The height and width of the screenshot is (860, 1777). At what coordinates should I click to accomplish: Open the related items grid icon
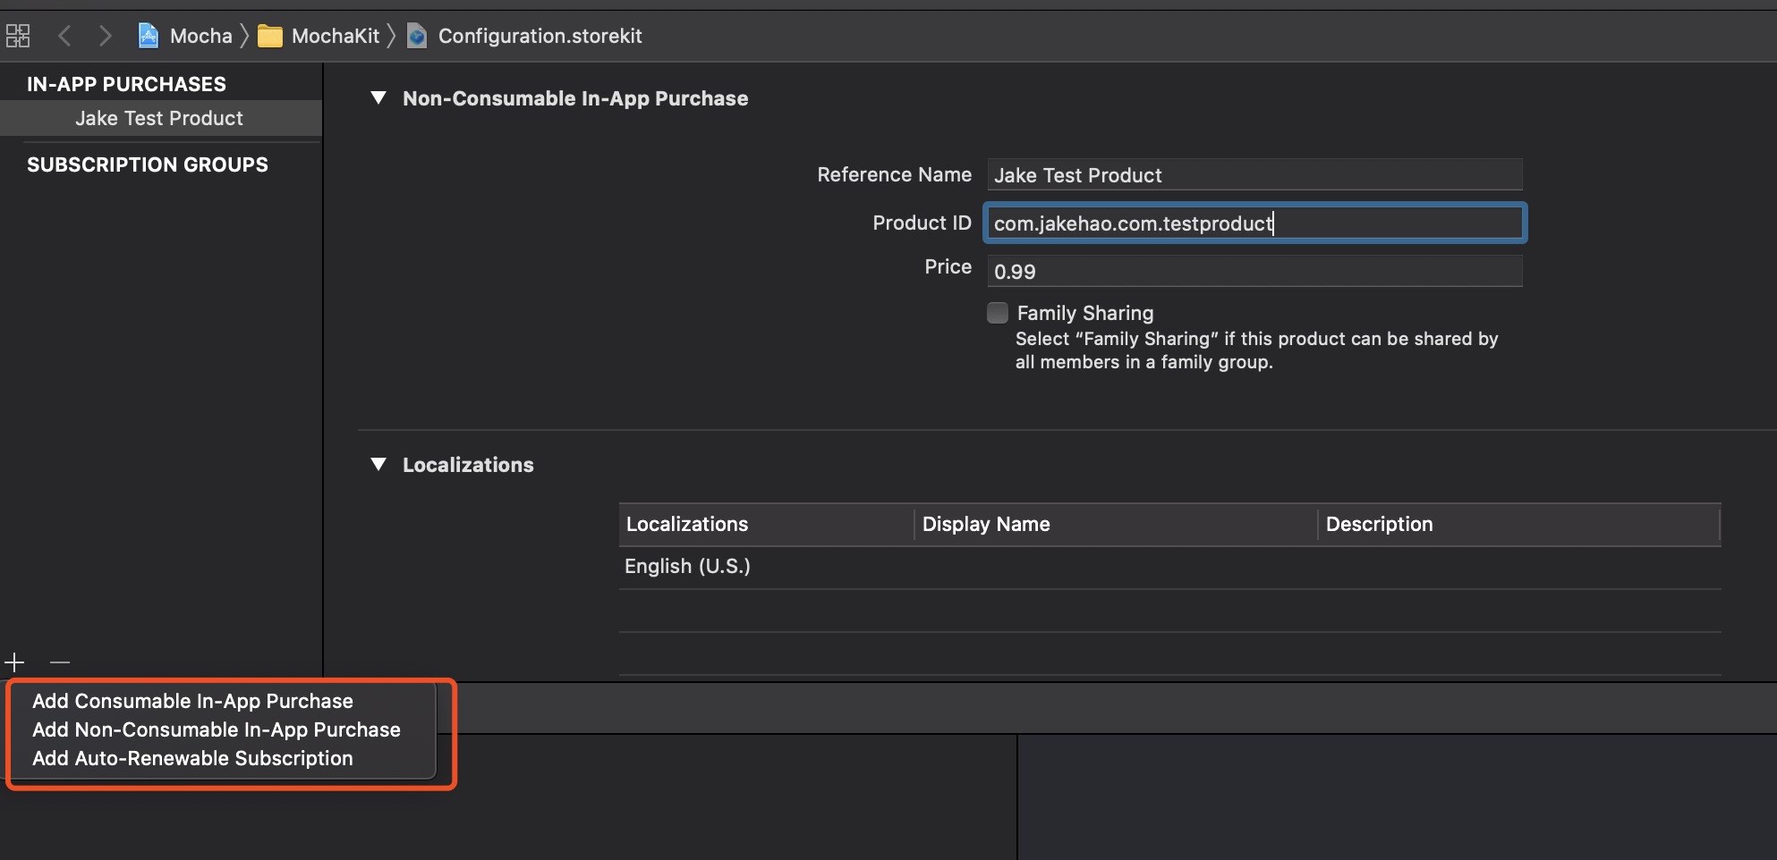(x=18, y=36)
